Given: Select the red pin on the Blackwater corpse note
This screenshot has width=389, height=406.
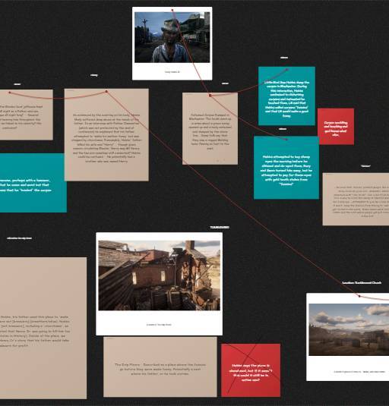Looking at the screenshot, I should [x=210, y=96].
